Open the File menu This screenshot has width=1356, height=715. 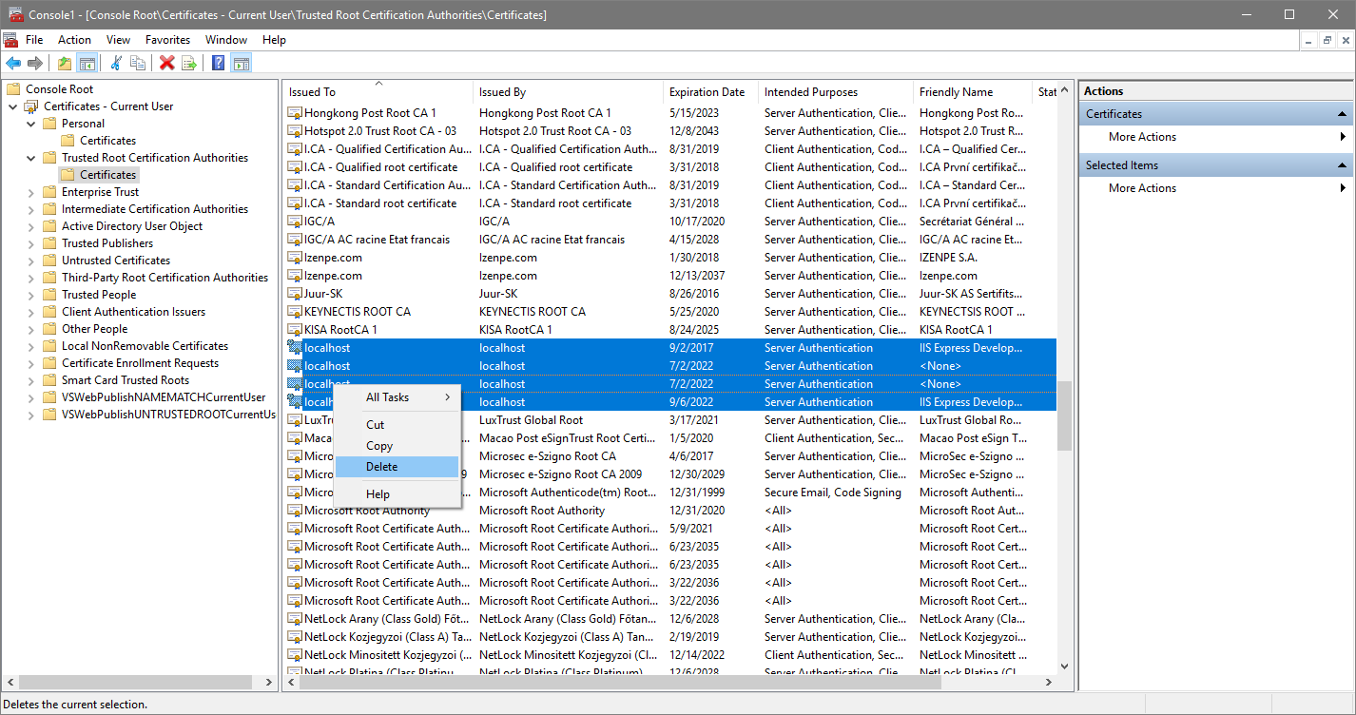34,40
